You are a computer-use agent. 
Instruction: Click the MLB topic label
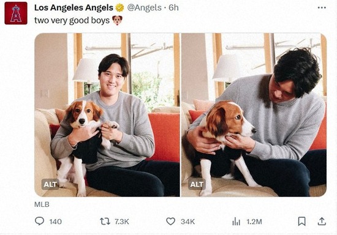point(42,204)
